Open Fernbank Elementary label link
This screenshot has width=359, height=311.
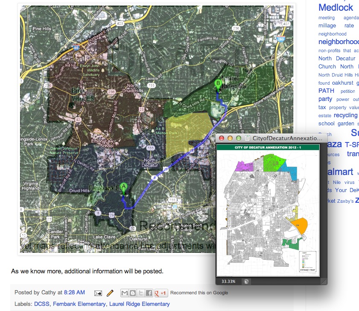[79, 304]
